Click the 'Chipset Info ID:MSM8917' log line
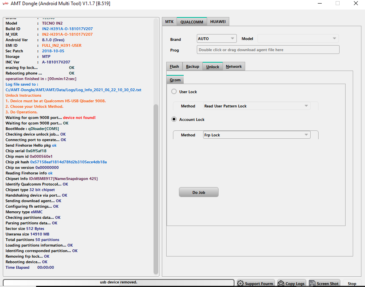365x287 pixels. (52, 179)
